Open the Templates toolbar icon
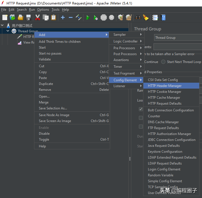 click(x=12, y=17)
